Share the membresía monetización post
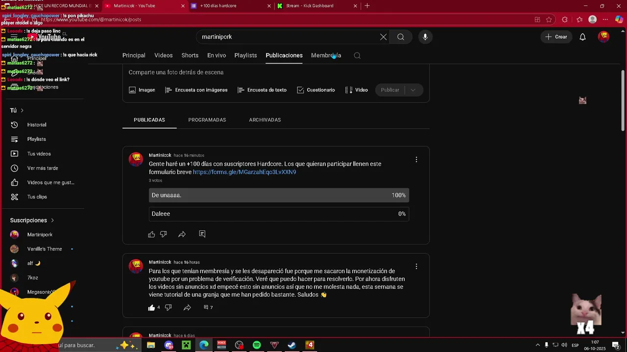The image size is (627, 352). point(187,308)
